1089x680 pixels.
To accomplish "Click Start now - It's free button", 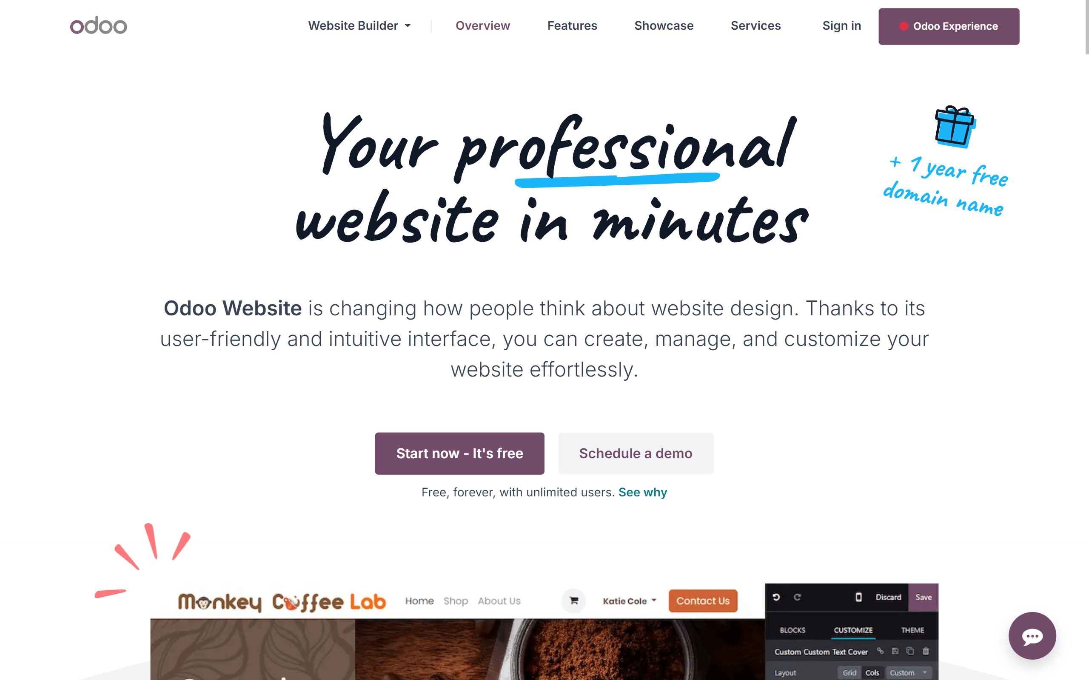I will pyautogui.click(x=459, y=453).
